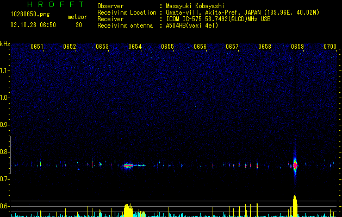Click the 0700 time marker
The image size is (342, 217).
(x=330, y=47)
